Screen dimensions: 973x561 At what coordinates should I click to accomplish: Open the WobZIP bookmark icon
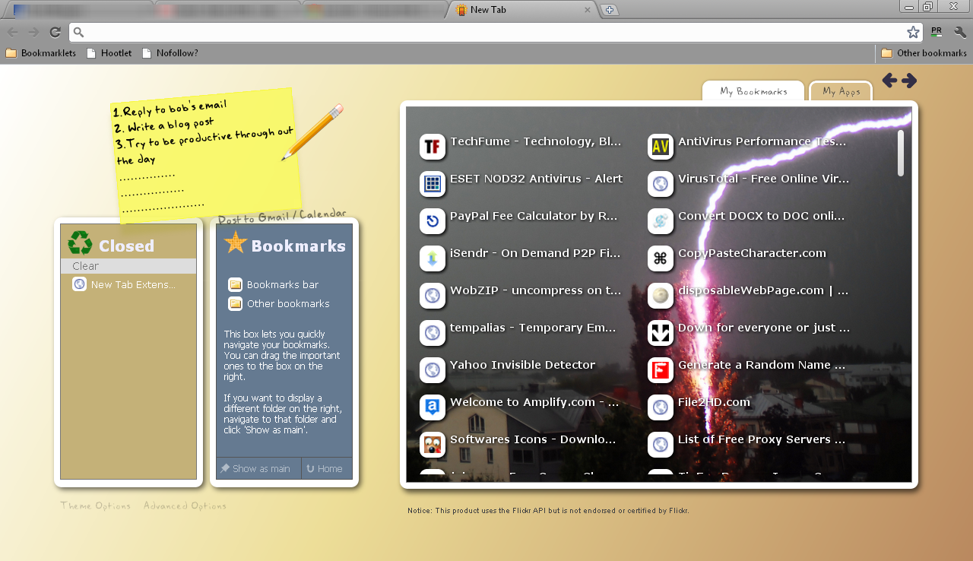(x=433, y=296)
